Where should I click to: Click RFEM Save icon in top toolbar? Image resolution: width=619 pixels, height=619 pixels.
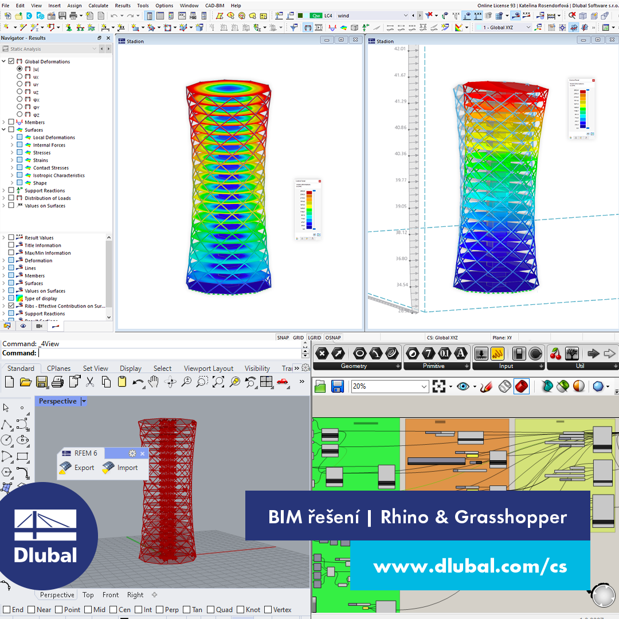(62, 15)
